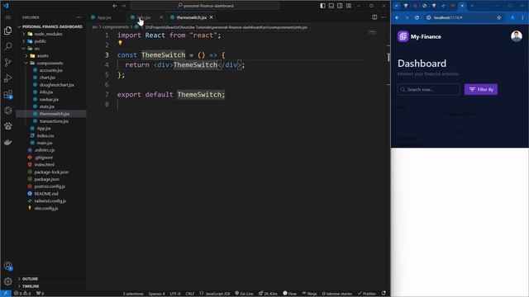529x297 pixels.
Task: Click Prettier in the status bar
Action: [x=367, y=294]
